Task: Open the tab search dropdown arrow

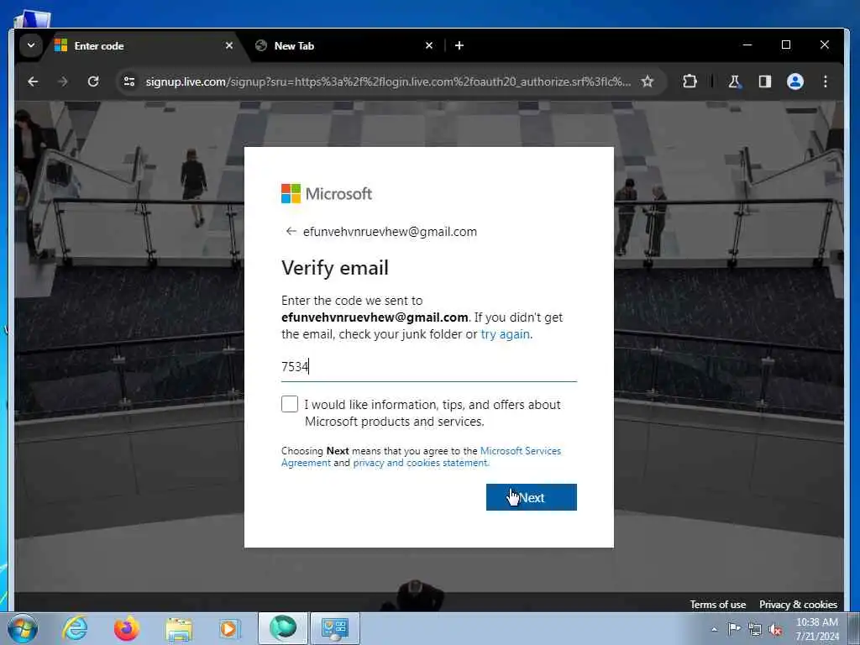Action: 31,45
